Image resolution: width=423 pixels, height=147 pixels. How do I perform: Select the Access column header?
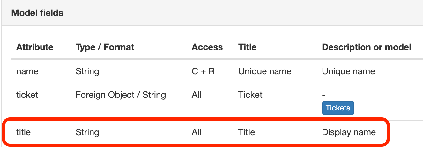(x=207, y=47)
